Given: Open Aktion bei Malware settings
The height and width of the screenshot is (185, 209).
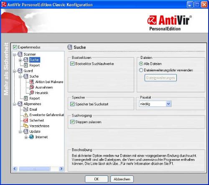Looking at the screenshot, I should pyautogui.click(x=49, y=82).
